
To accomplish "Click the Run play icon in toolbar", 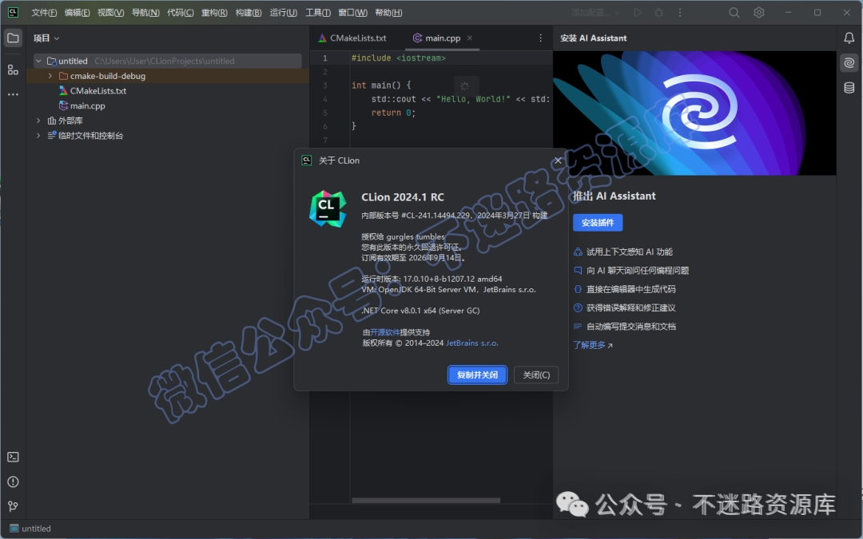I will click(638, 12).
